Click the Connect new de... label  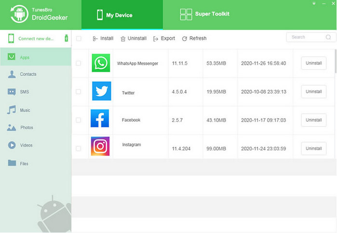pyautogui.click(x=36, y=39)
